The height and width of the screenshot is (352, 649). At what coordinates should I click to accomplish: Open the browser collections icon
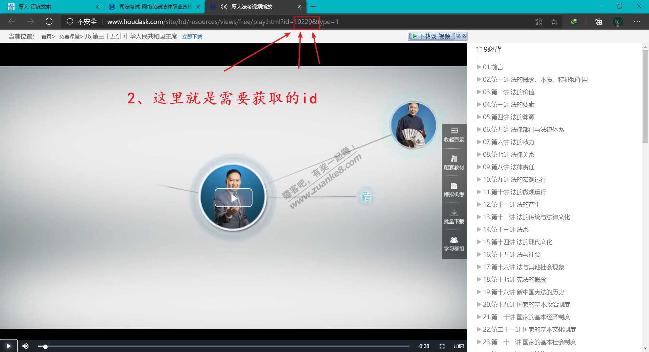tap(598, 22)
